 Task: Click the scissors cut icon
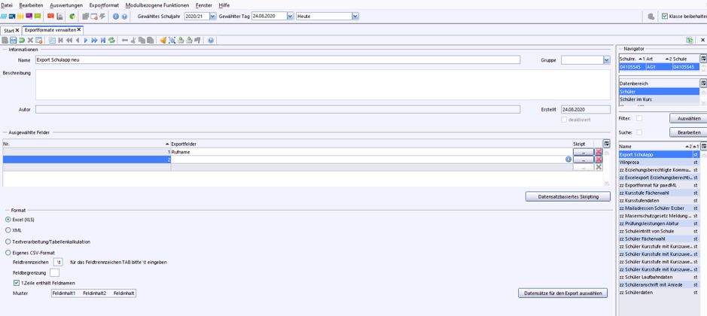(133, 40)
